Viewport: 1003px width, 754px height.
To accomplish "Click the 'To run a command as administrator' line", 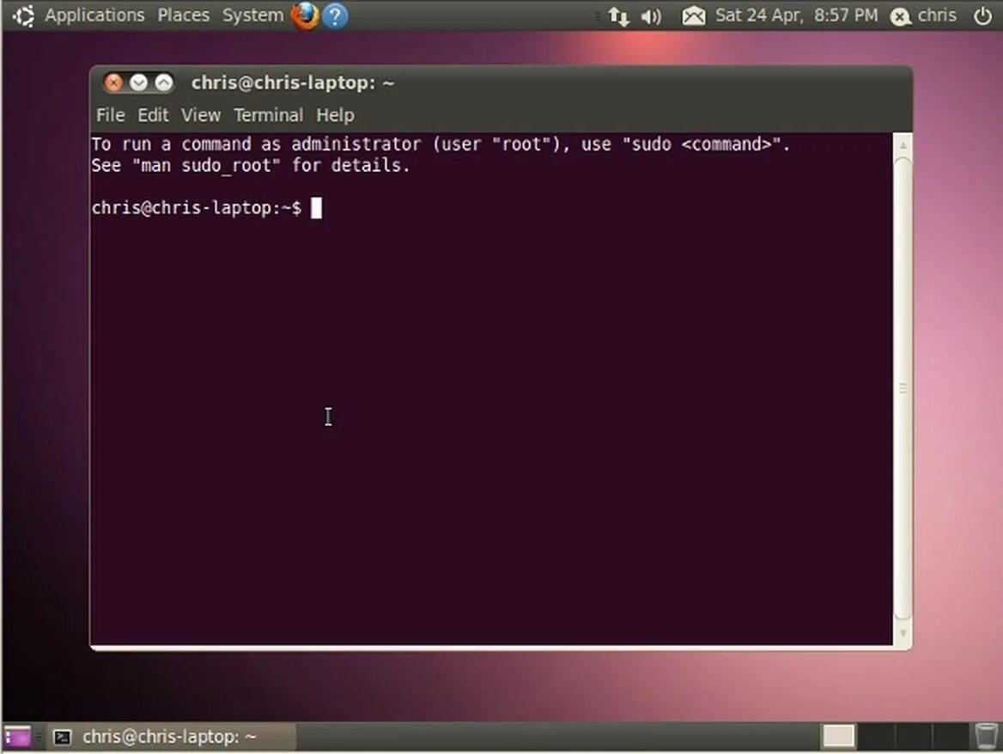I will pos(441,144).
